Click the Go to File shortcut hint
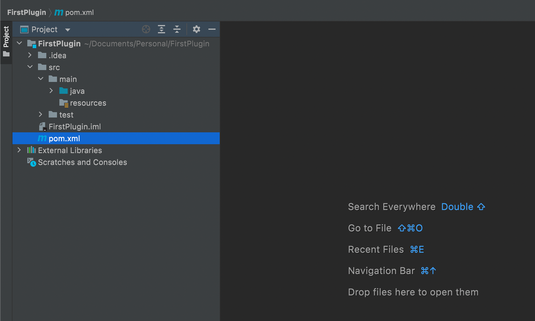The image size is (535, 321). click(410, 228)
